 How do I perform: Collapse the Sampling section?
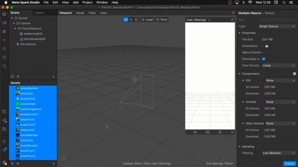pyautogui.click(x=239, y=147)
